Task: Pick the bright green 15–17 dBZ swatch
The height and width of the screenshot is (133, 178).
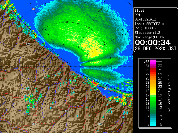Action: (153, 99)
